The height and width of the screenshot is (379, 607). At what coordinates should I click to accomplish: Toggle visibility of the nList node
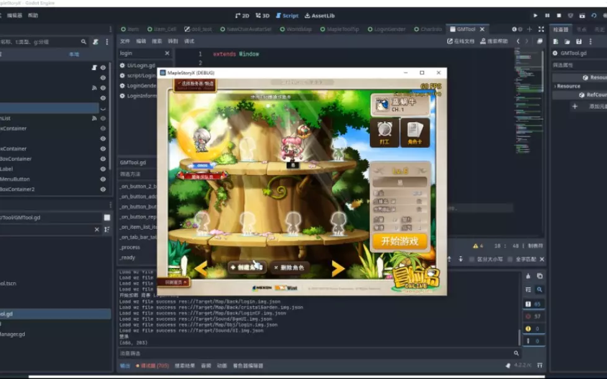(x=103, y=118)
